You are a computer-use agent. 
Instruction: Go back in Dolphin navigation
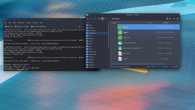88,19
